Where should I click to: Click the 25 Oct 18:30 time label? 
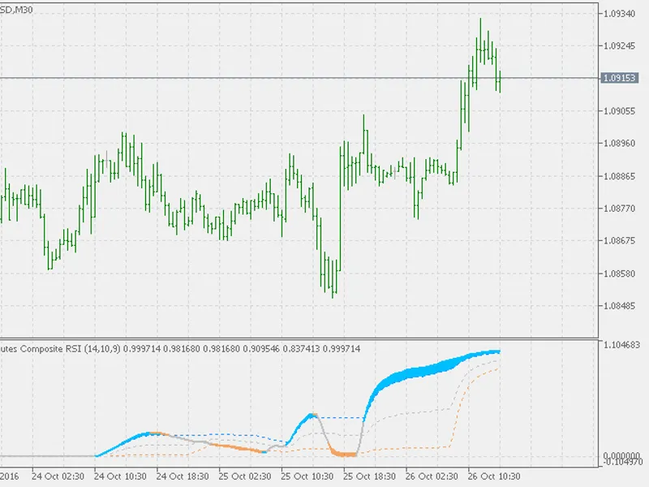tap(369, 476)
